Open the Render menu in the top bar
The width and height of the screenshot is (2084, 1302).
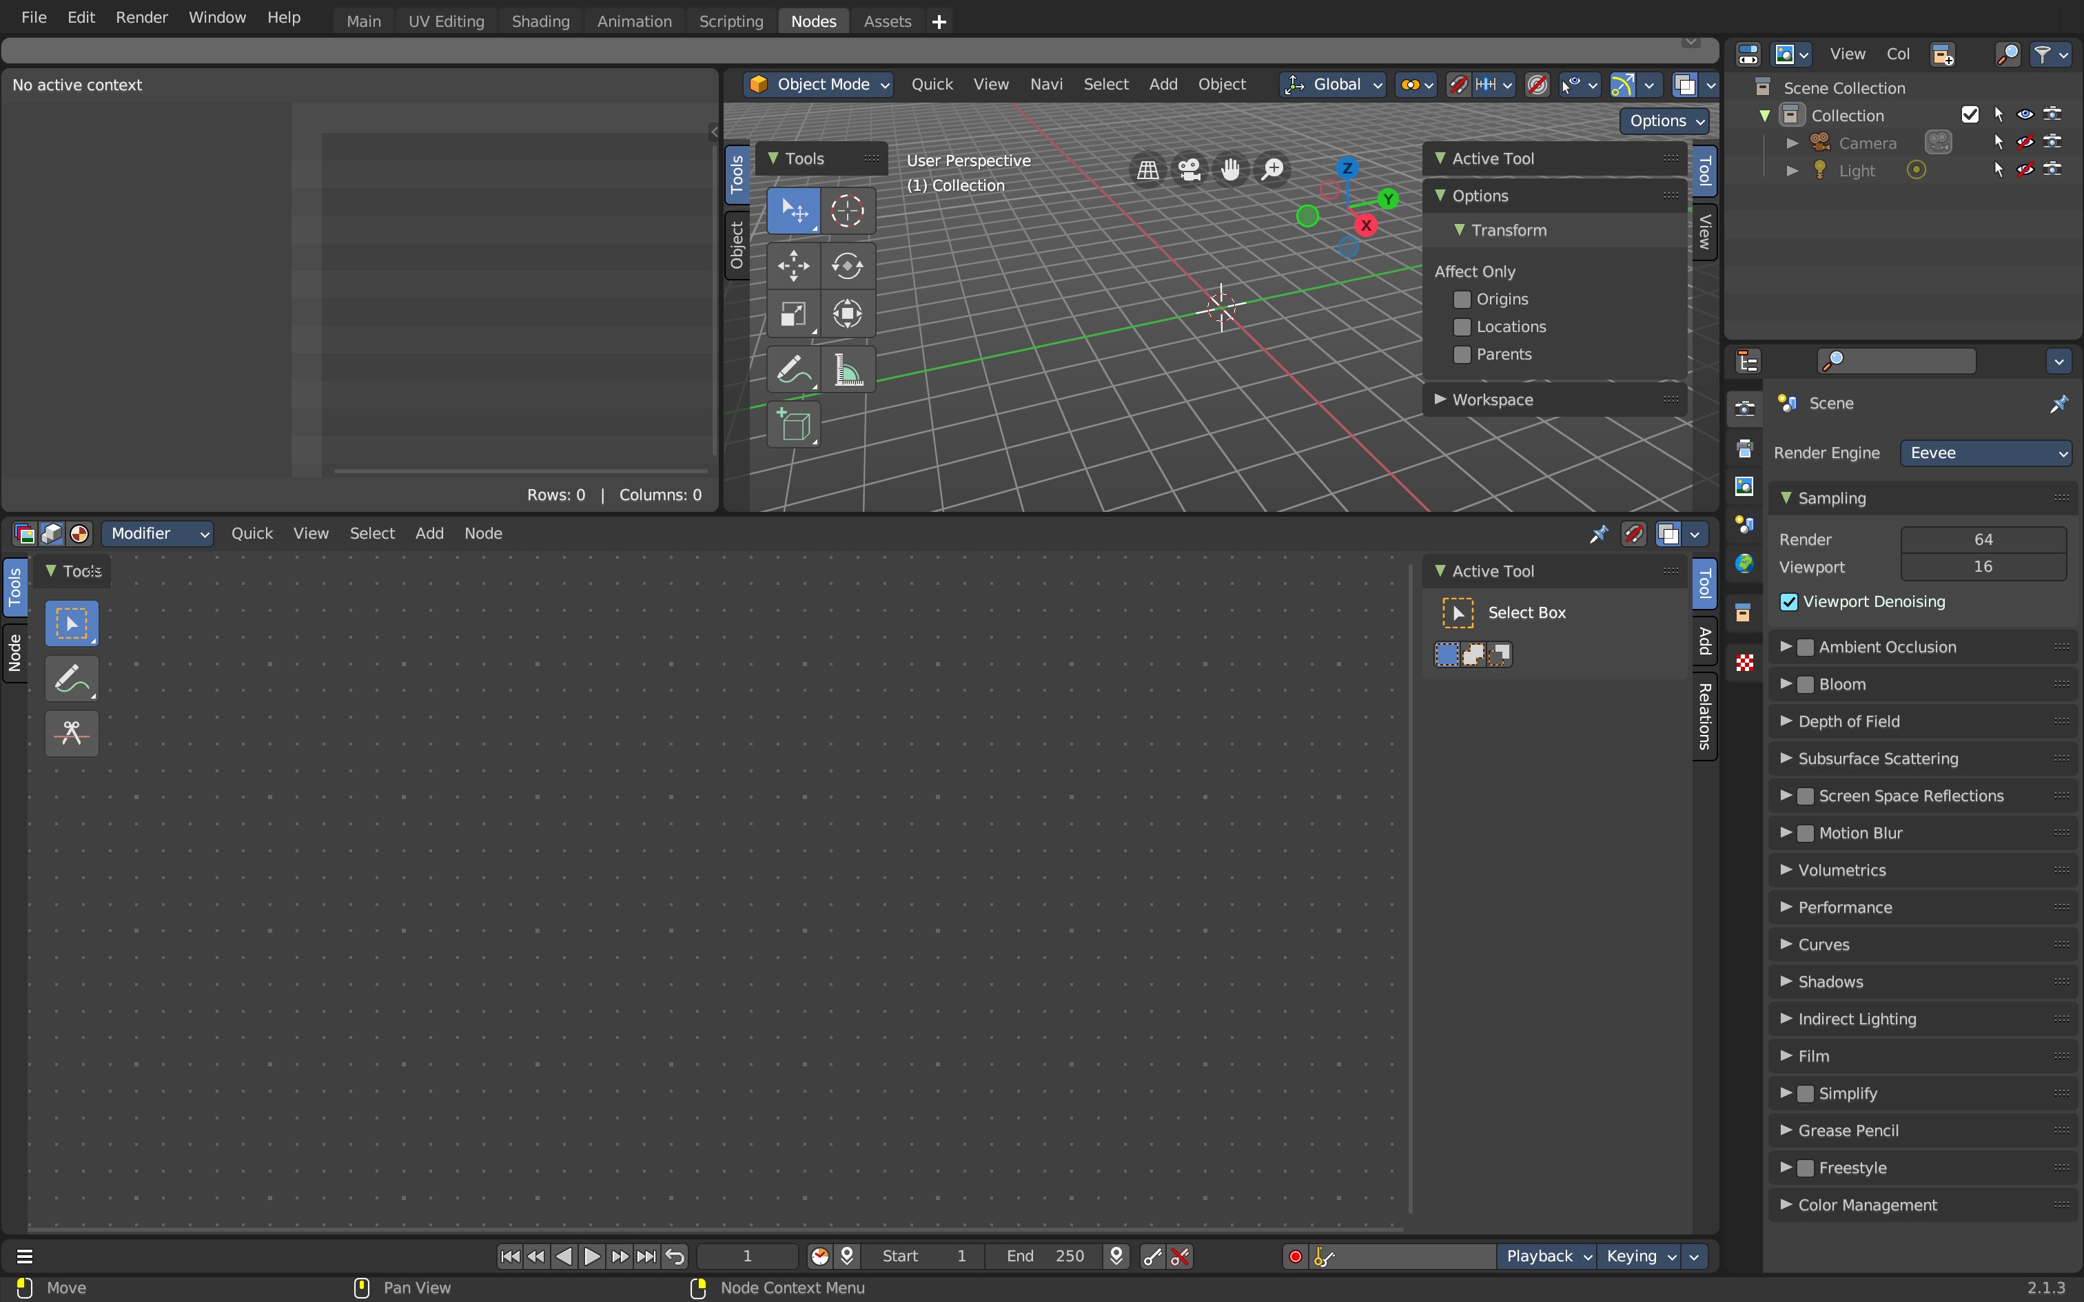point(141,17)
